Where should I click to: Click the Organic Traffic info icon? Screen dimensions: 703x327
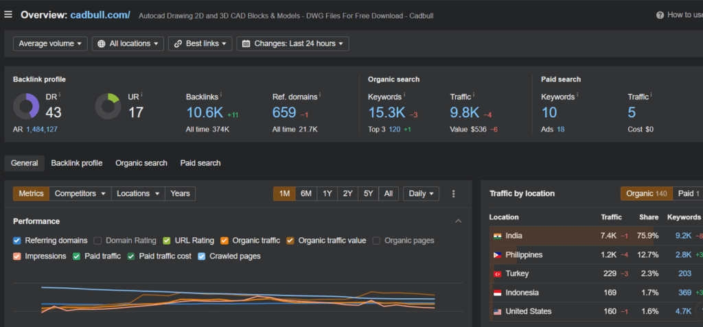[x=474, y=95]
